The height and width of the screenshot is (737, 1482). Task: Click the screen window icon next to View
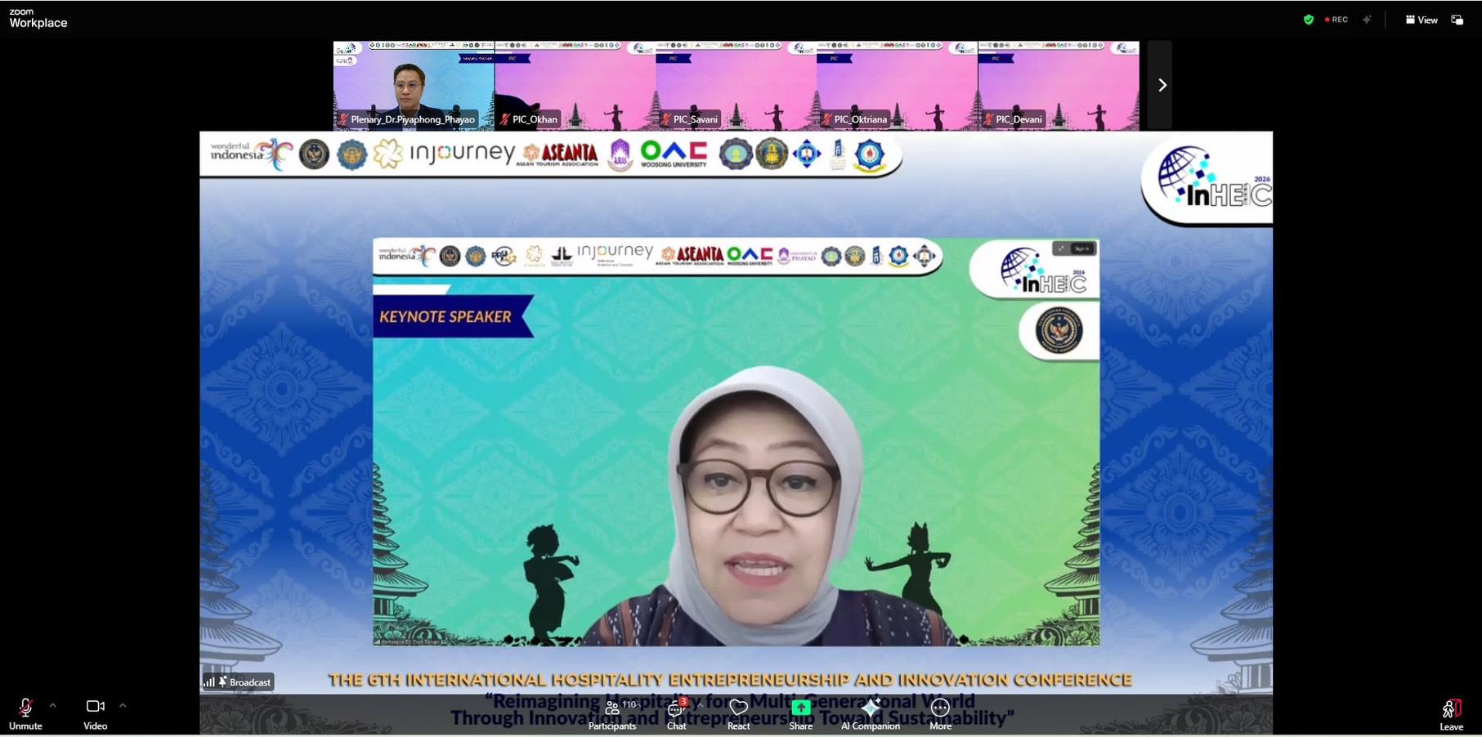[1457, 20]
